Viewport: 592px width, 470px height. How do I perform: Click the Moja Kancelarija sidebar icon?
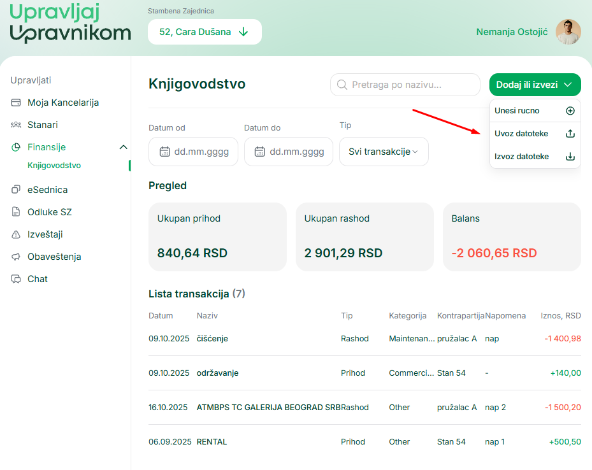(15, 102)
